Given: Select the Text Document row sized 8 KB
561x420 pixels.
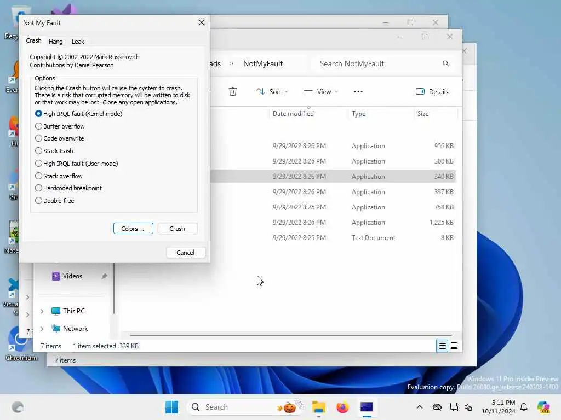Looking at the screenshot, I should click(x=333, y=238).
